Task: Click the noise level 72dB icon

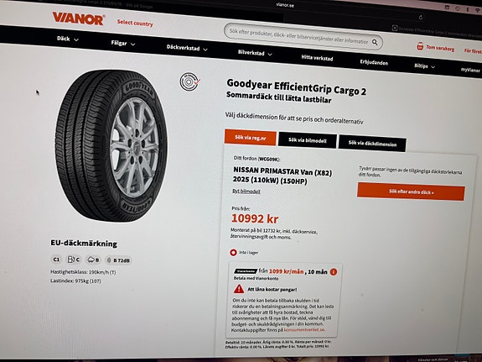Action: click(x=118, y=260)
